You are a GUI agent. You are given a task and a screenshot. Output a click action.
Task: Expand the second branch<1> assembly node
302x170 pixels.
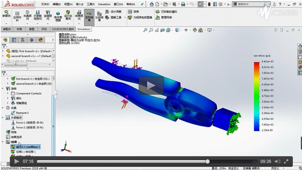coord(3,56)
